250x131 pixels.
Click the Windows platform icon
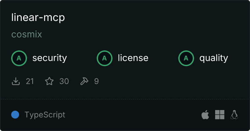220,115
